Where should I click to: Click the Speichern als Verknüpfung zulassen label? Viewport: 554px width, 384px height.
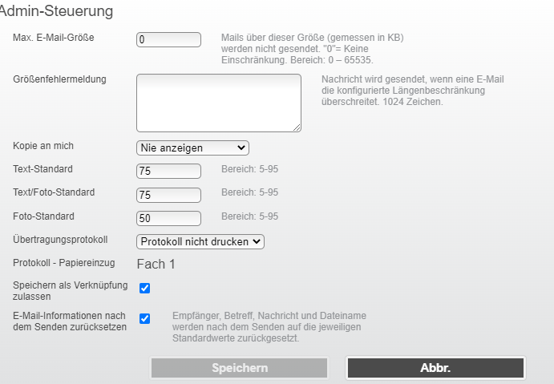point(71,290)
